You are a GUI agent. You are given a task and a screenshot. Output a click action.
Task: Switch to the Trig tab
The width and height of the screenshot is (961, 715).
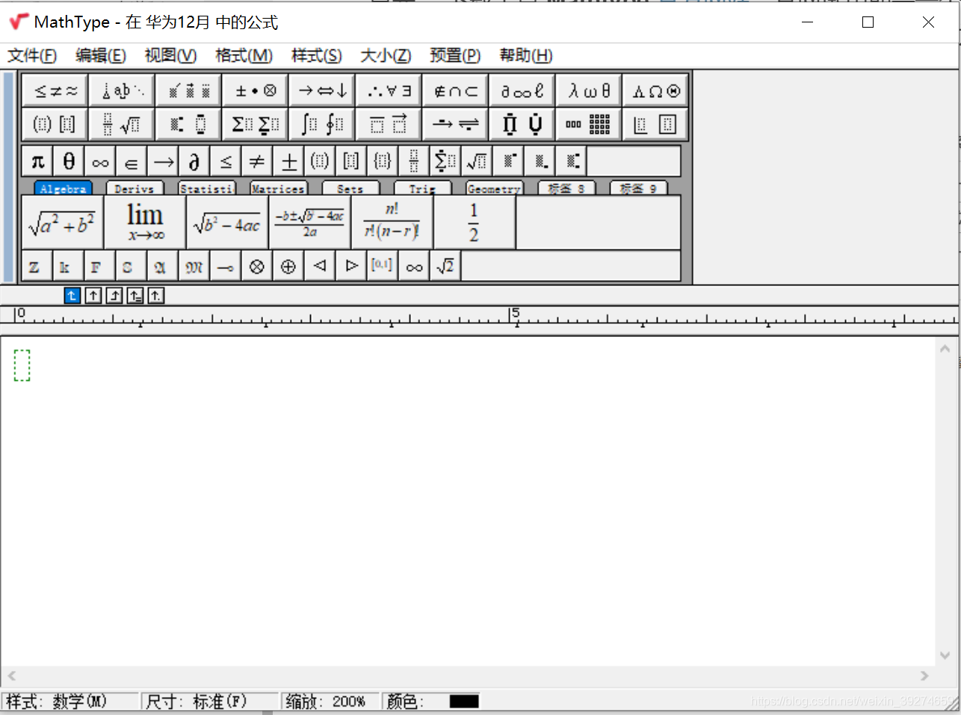pos(422,189)
